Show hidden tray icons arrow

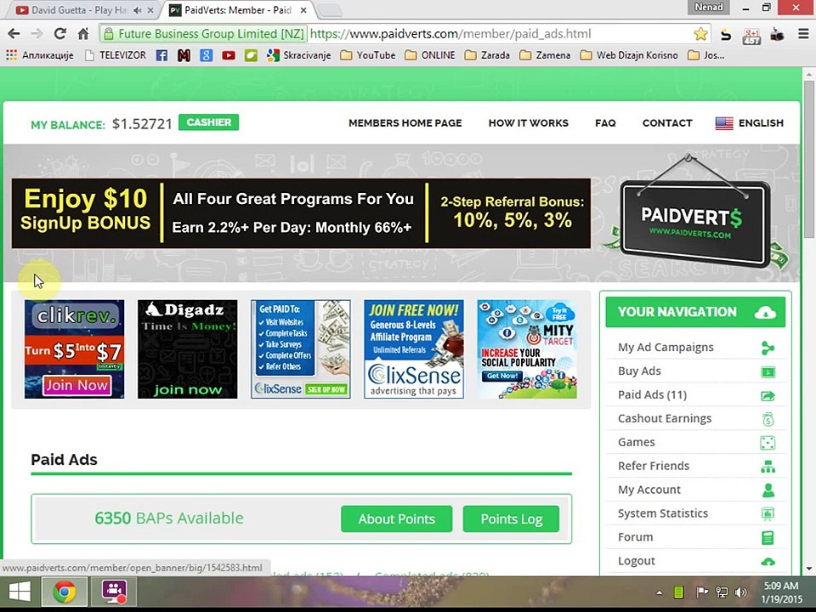(660, 592)
